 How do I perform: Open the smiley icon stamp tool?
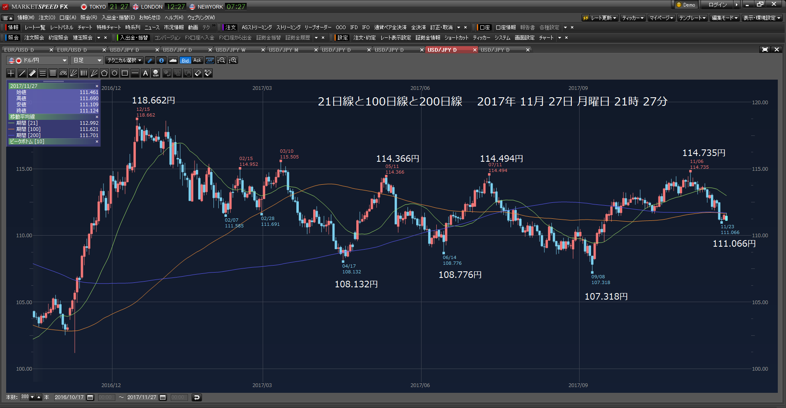[x=156, y=73]
